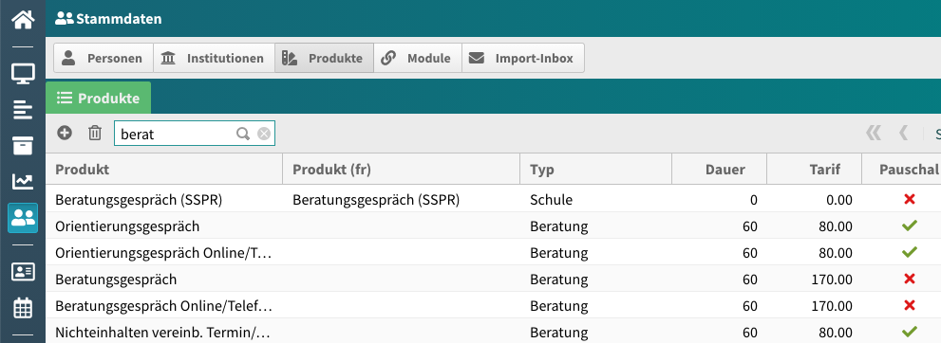This screenshot has width=941, height=343.
Task: Add a new product with plus icon
Action: pyautogui.click(x=65, y=133)
